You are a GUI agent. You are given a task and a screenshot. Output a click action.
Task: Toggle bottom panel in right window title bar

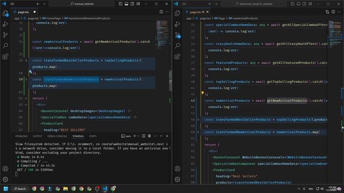(x=298, y=4)
